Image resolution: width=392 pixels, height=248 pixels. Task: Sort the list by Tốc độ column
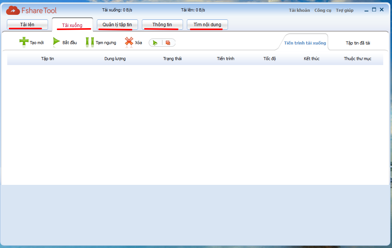(270, 59)
